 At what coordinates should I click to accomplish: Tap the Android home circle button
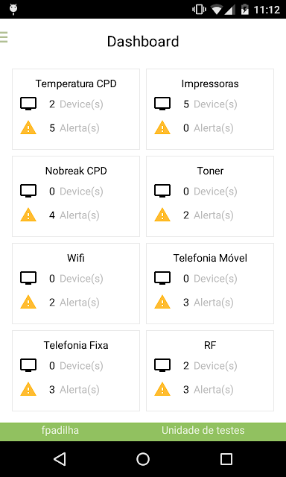(143, 459)
